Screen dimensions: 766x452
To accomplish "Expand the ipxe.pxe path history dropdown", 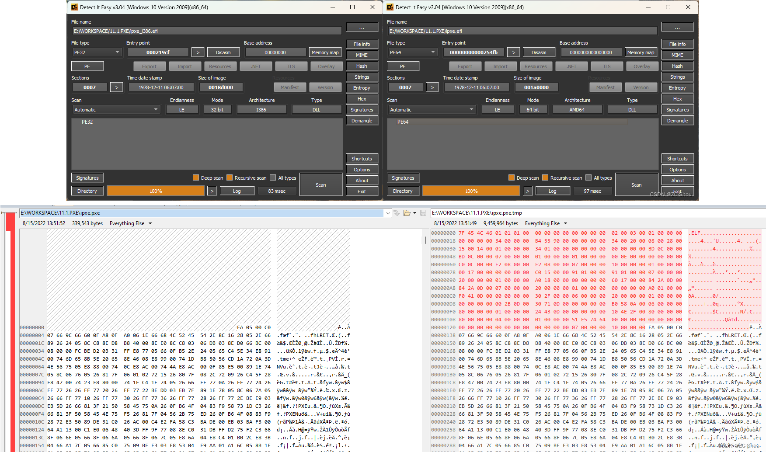I will pos(388,213).
